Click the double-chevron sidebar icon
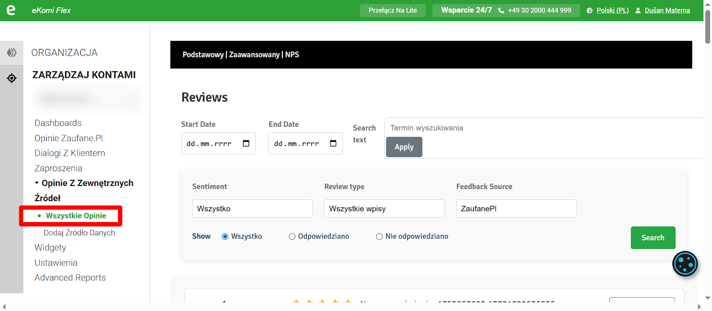The height and width of the screenshot is (311, 712). pyautogui.click(x=12, y=53)
